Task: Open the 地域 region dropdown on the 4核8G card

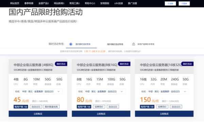Action: point(38,91)
